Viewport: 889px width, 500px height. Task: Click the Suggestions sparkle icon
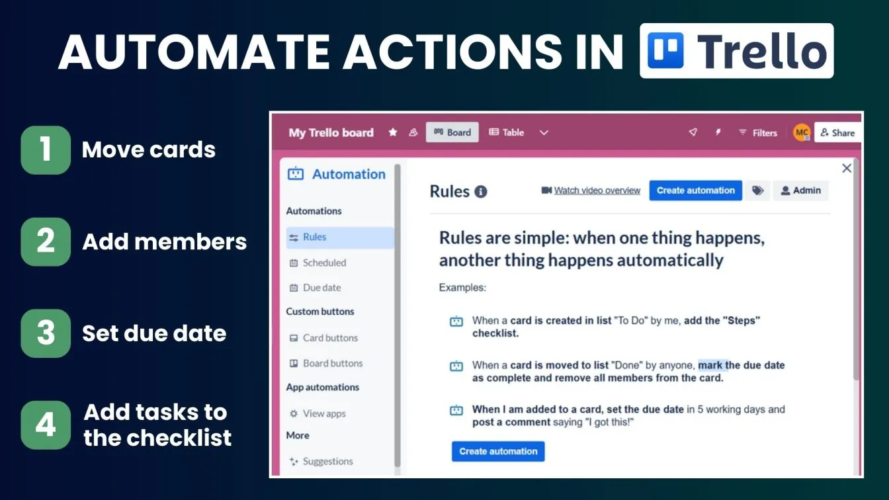(294, 461)
